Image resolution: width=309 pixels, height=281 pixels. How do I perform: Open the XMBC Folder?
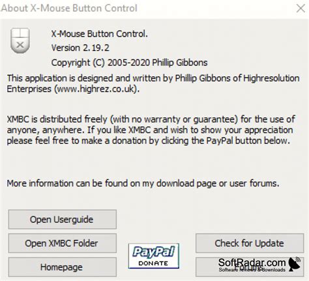[x=63, y=243]
